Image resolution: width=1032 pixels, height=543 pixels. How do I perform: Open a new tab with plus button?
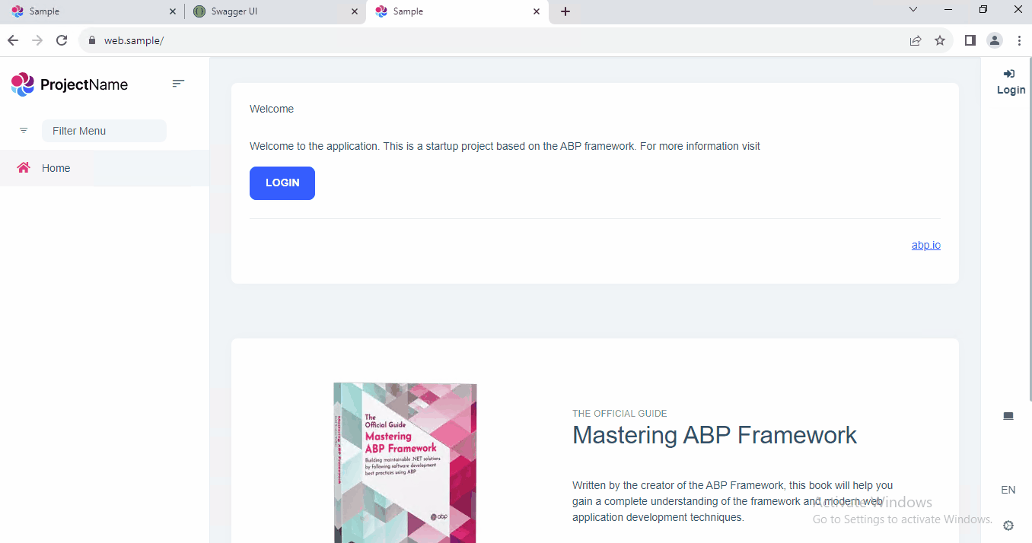point(565,11)
